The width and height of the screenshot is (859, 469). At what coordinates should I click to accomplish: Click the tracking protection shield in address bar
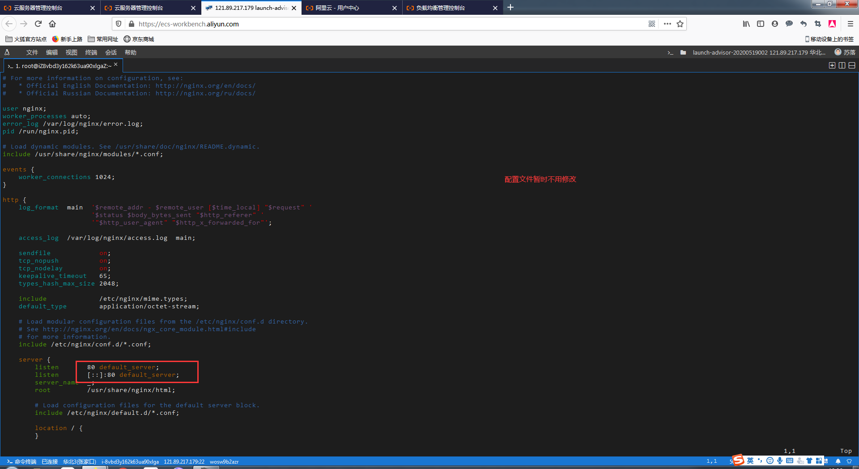[118, 24]
